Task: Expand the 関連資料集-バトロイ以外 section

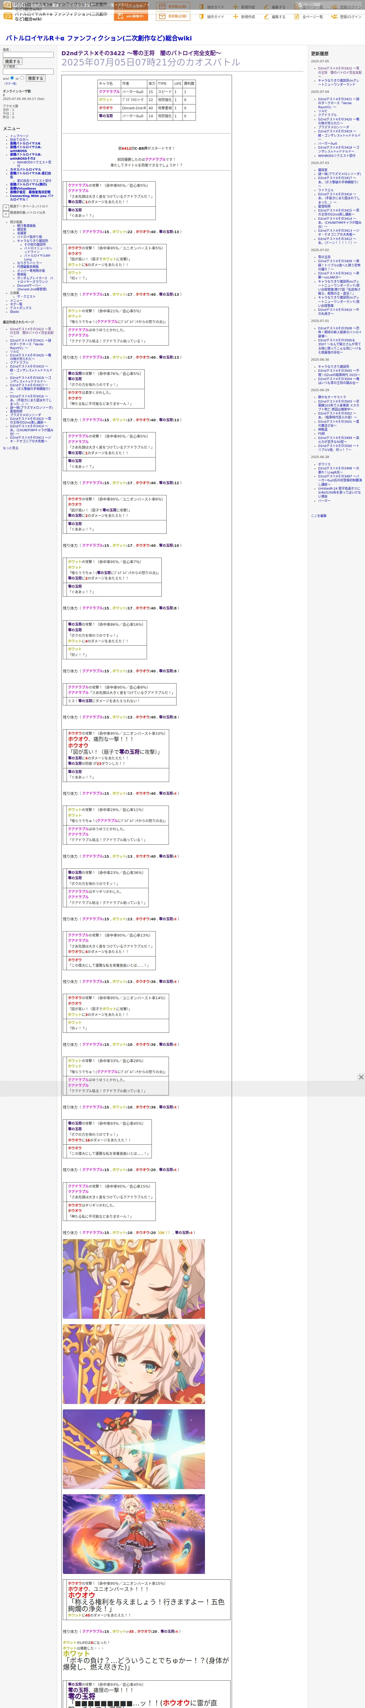Action: coord(6,213)
